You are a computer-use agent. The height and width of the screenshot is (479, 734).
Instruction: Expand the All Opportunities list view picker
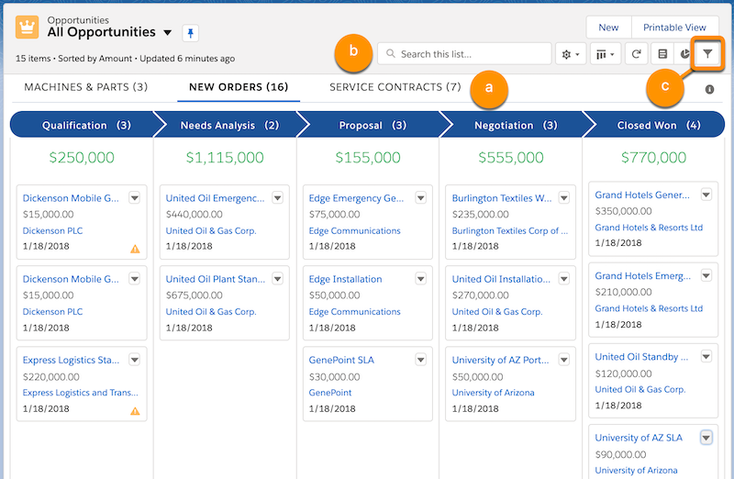tap(167, 33)
